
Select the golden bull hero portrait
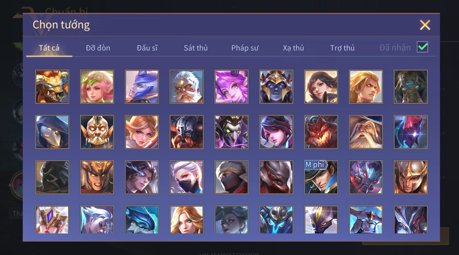52,87
